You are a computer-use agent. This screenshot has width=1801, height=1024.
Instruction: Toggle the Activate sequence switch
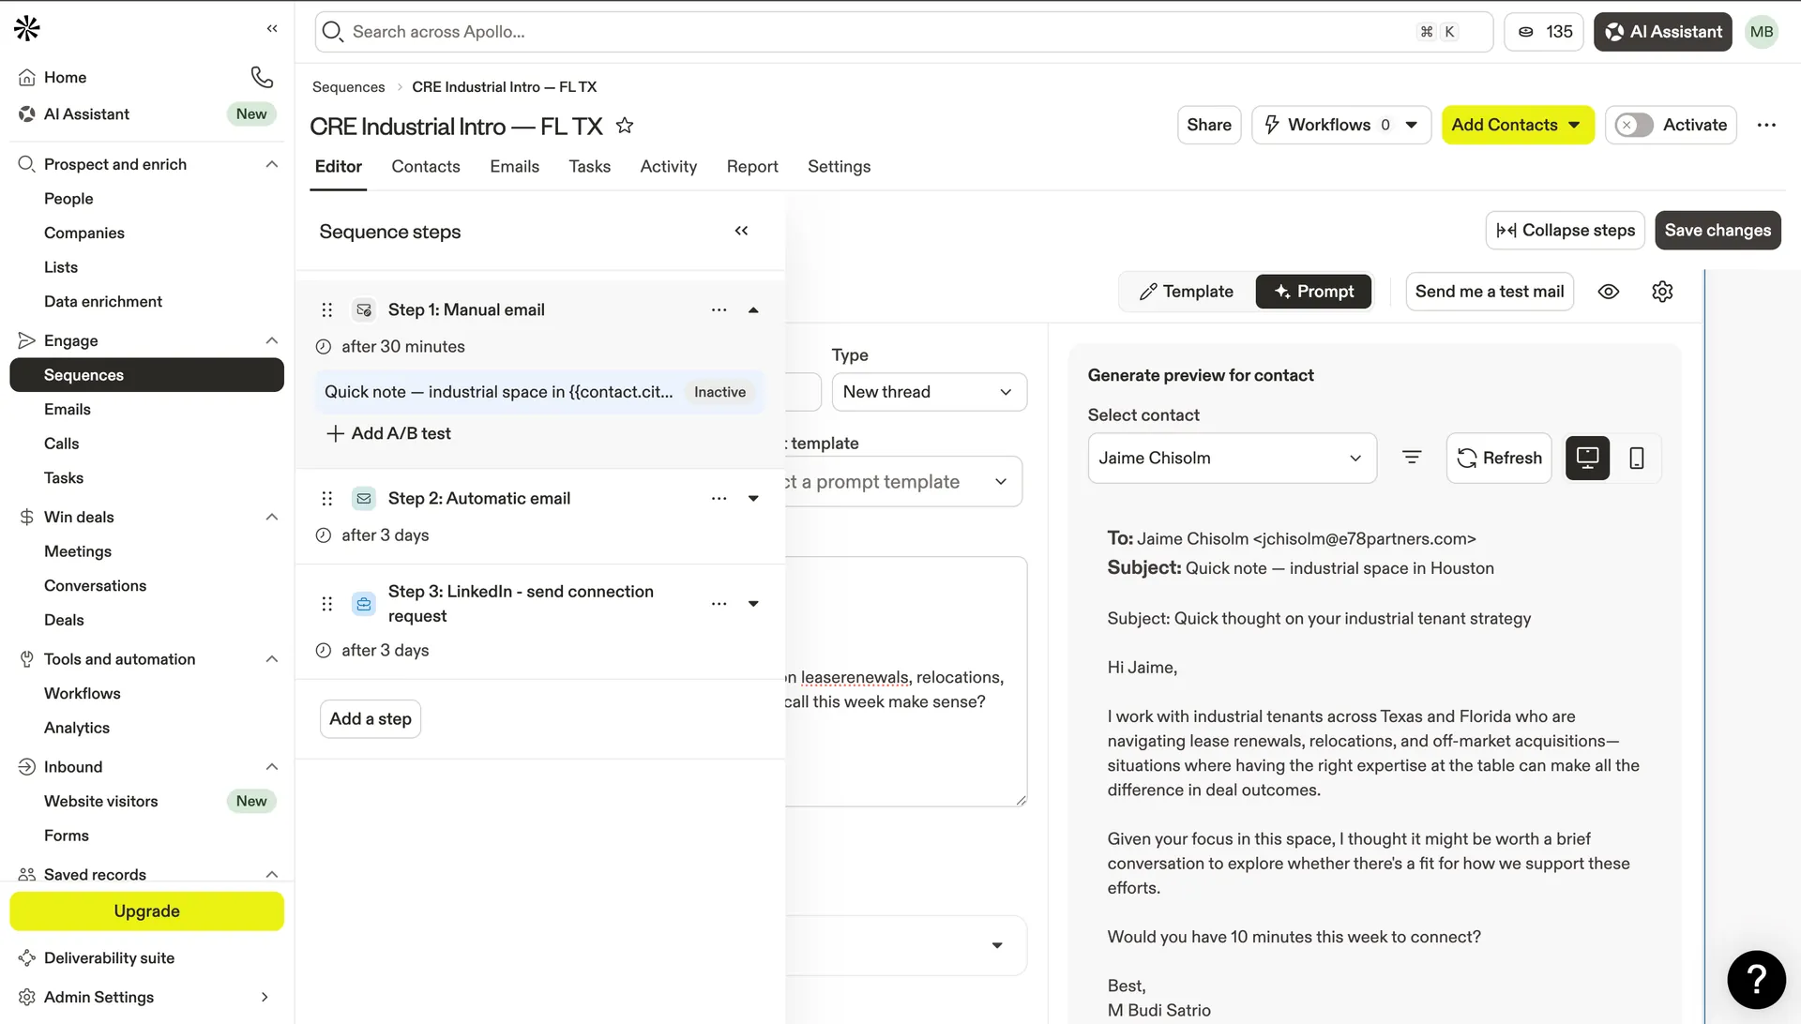point(1635,125)
